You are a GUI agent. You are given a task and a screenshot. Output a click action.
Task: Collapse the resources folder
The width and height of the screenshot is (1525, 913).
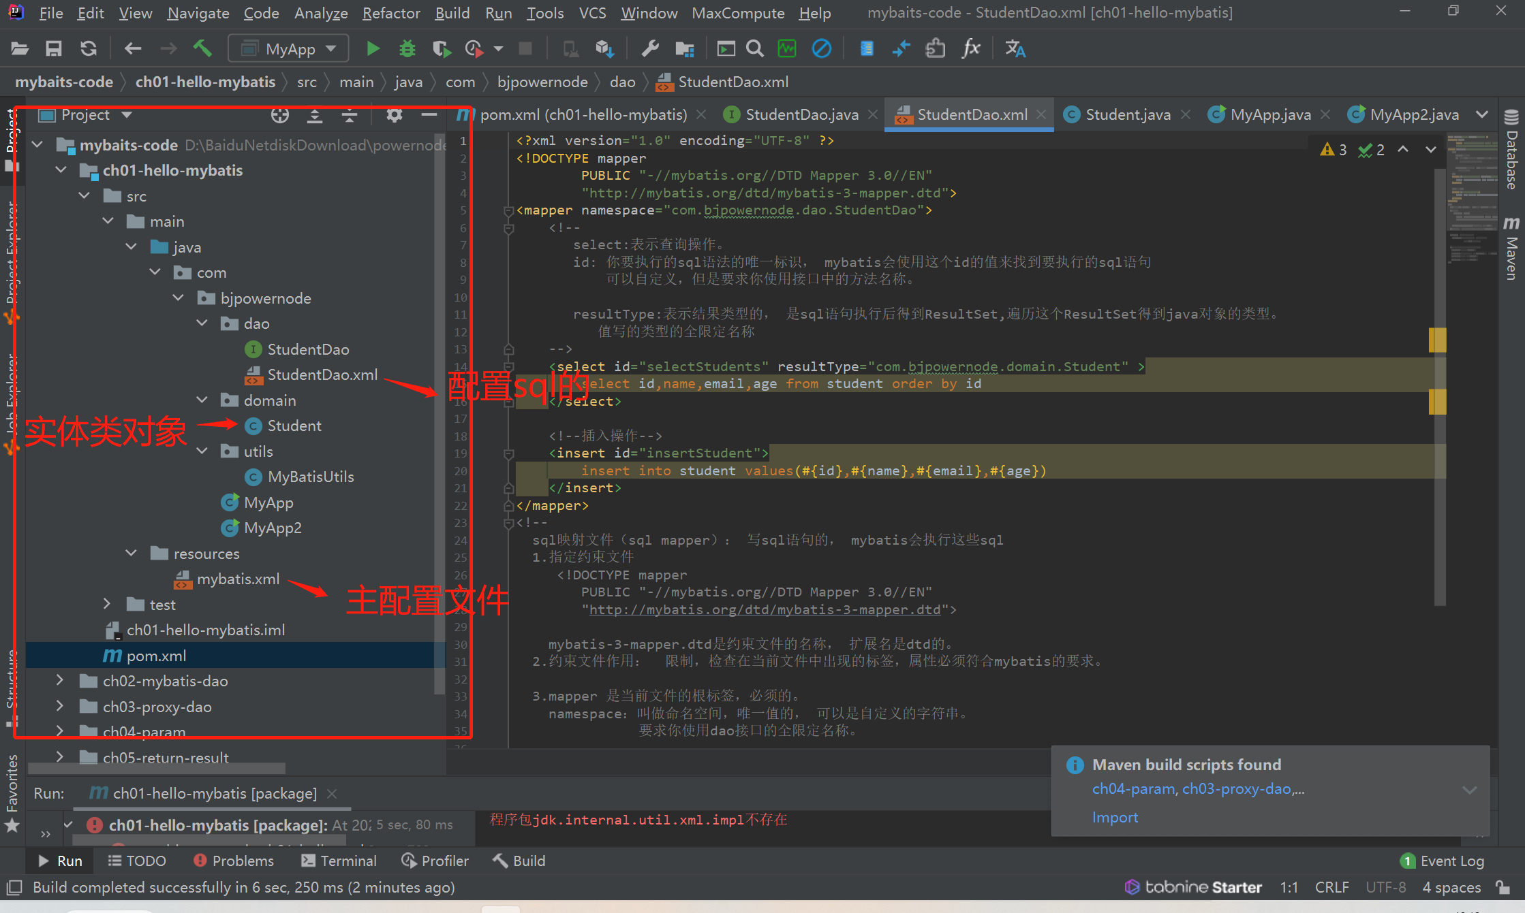132,553
